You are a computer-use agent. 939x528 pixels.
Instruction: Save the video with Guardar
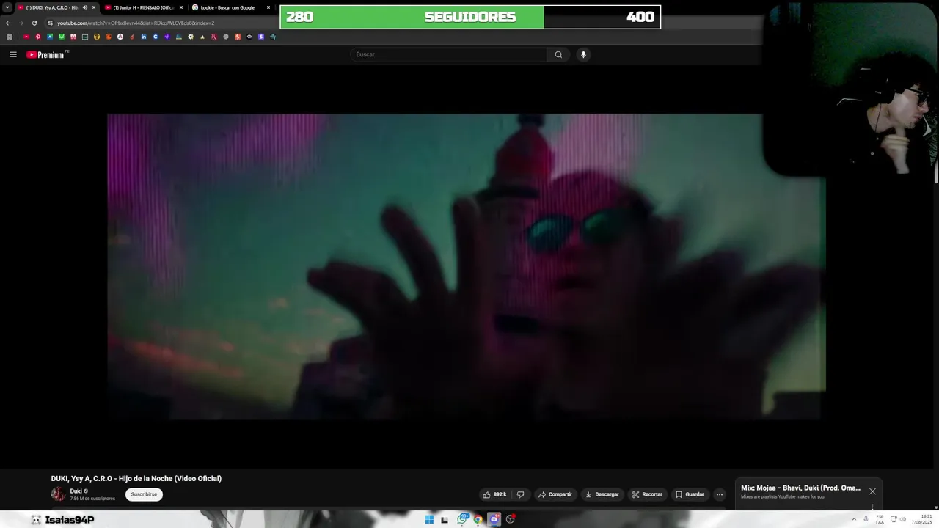tap(690, 494)
